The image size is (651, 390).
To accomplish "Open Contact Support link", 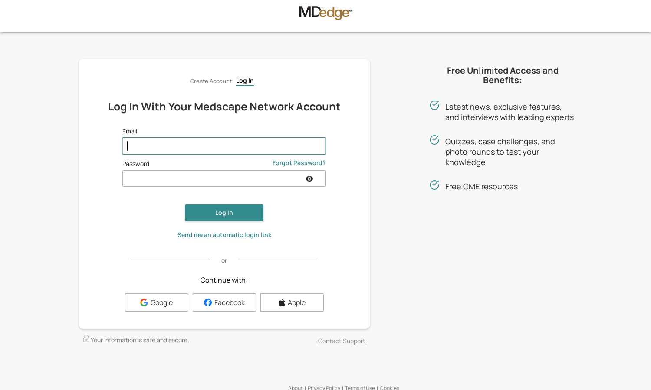I will (342, 341).
